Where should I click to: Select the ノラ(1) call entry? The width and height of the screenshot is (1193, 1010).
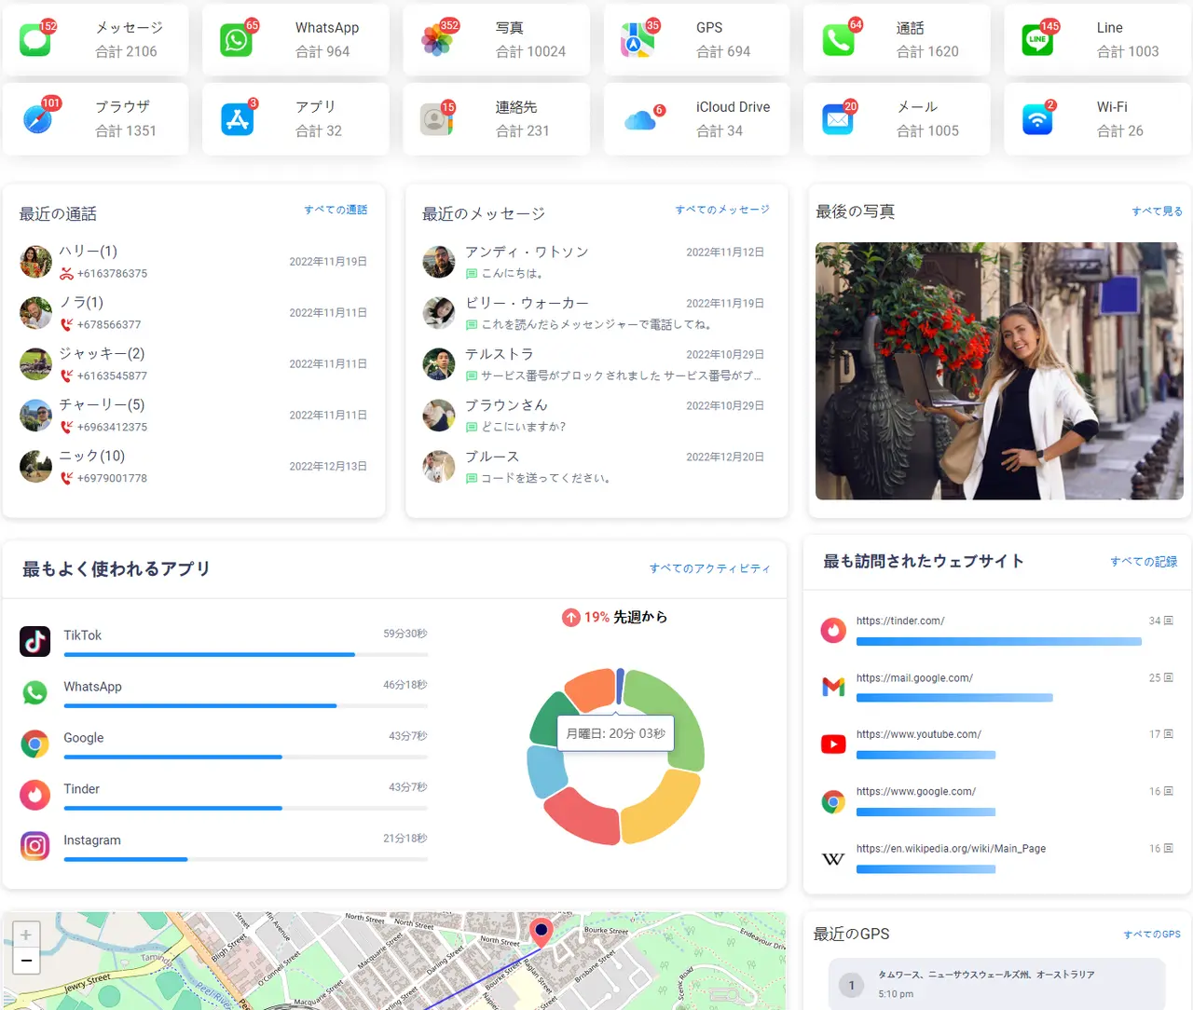tap(193, 312)
